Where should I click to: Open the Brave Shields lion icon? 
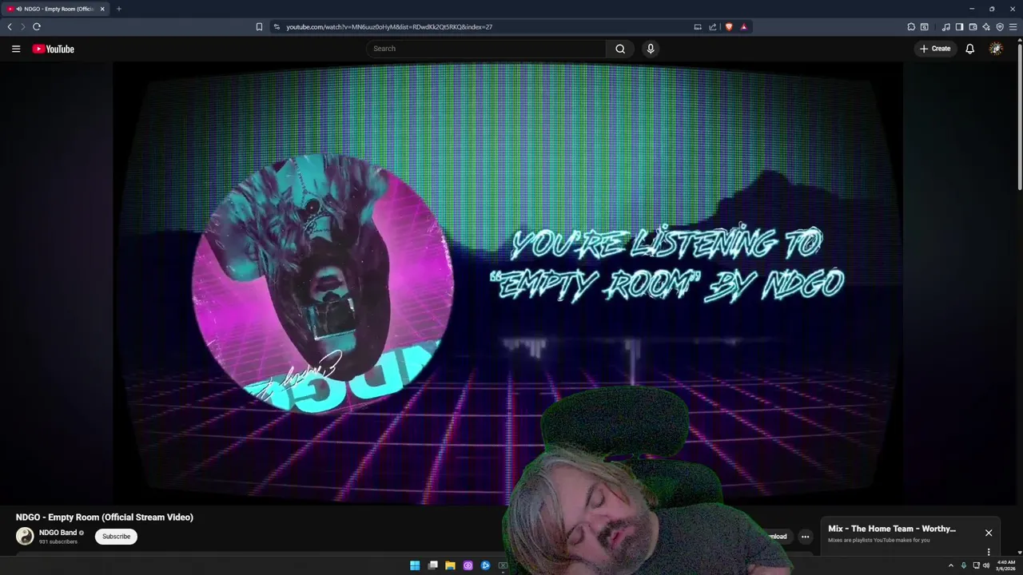(x=729, y=26)
